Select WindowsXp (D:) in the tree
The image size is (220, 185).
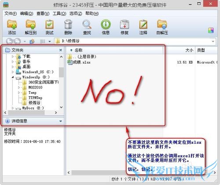click(36, 77)
